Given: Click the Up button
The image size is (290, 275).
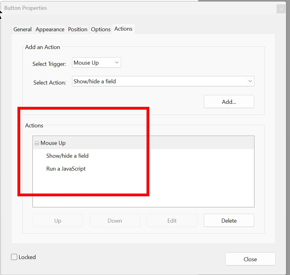Looking at the screenshot, I should pyautogui.click(x=58, y=220).
